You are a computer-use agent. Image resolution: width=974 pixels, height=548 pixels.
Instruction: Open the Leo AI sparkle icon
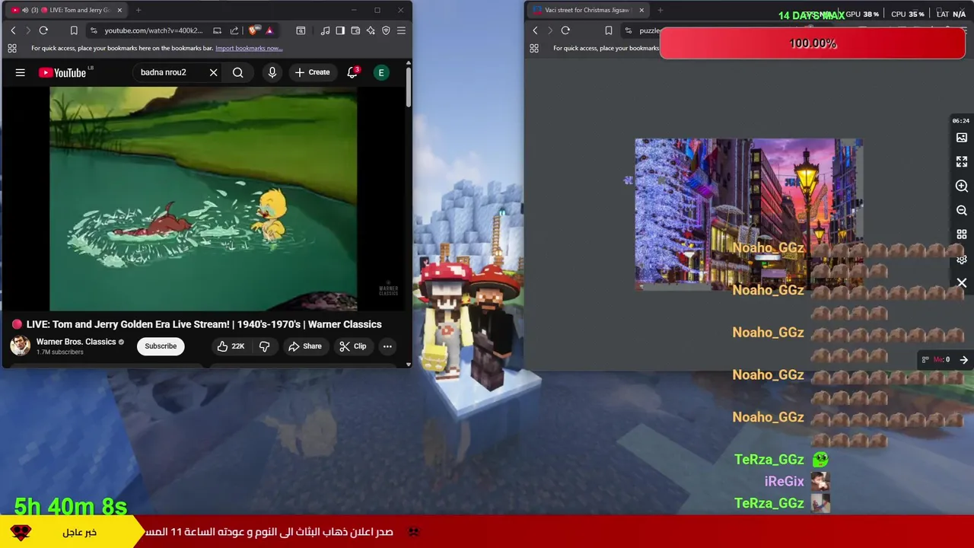pos(371,30)
